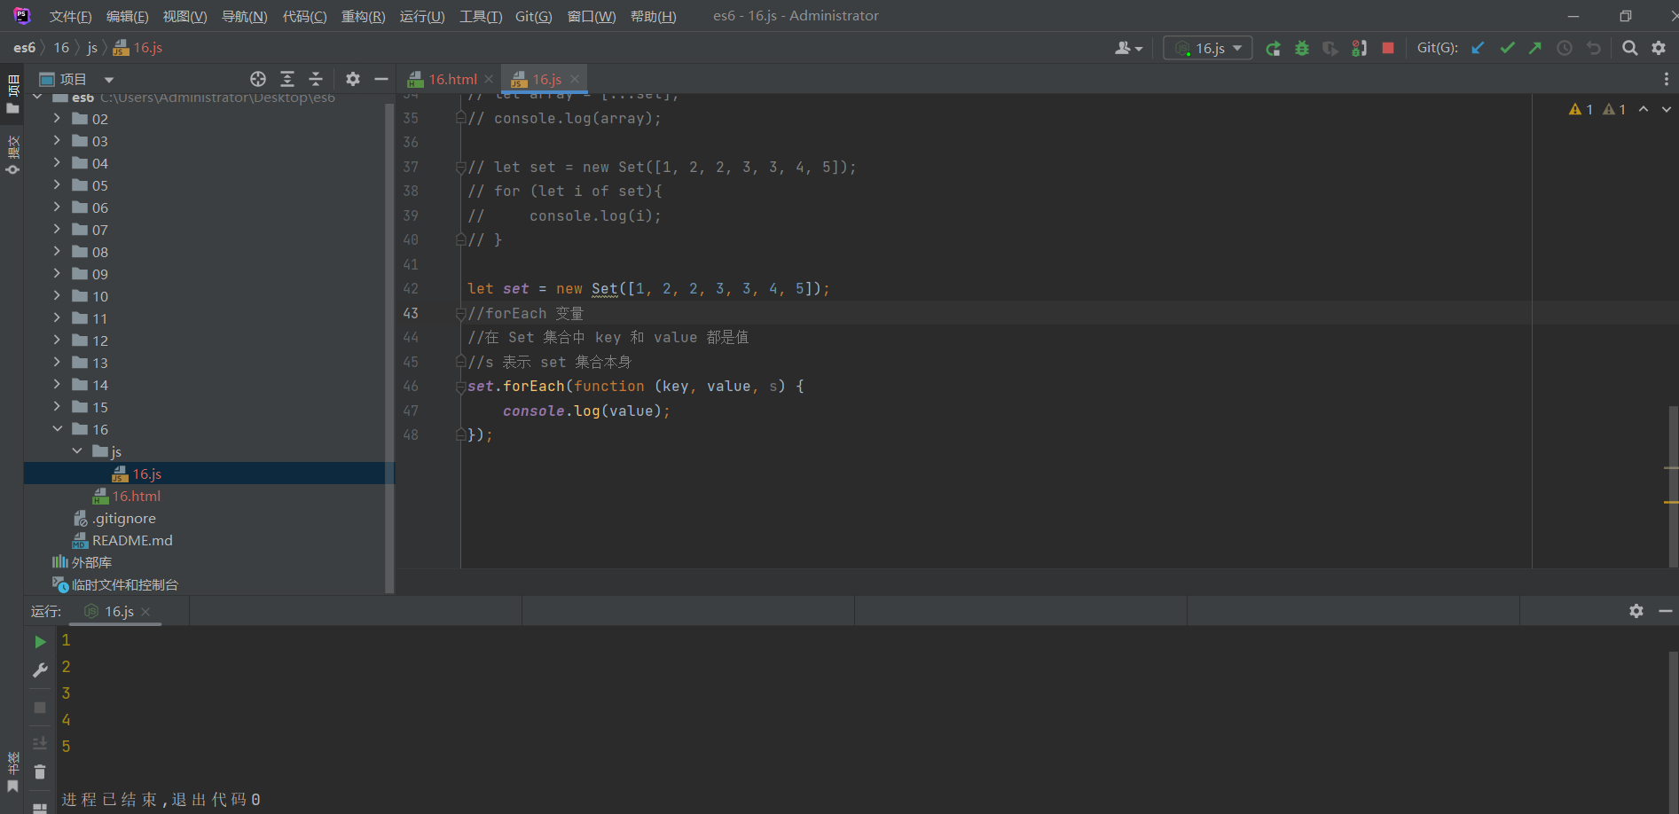Image resolution: width=1679 pixels, height=814 pixels.
Task: Click js breadcrumb in navigation bar
Action: [x=92, y=48]
